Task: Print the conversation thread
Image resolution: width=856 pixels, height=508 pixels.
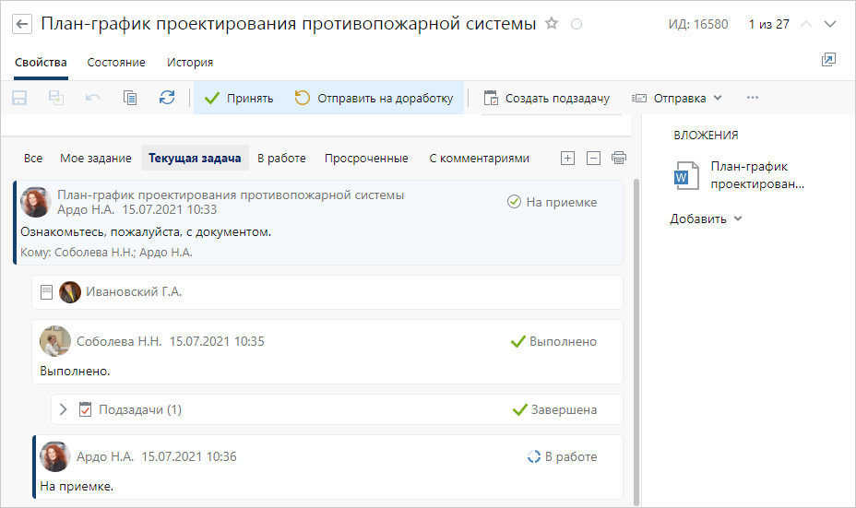Action: pos(618,158)
